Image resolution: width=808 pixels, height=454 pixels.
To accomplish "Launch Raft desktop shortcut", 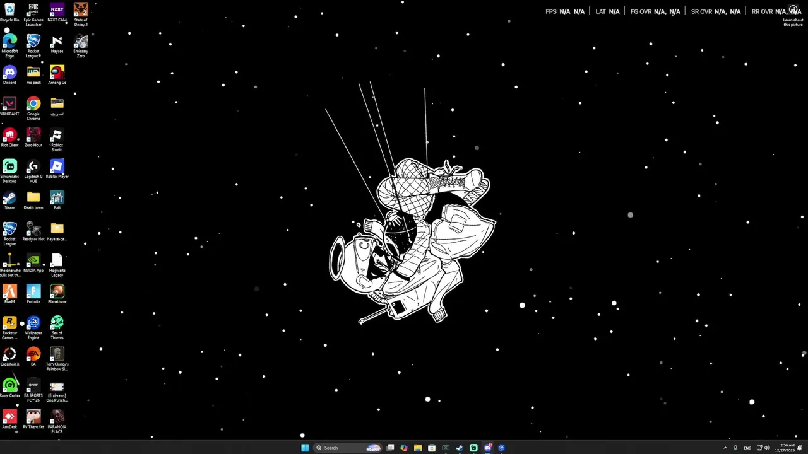I will click(57, 201).
